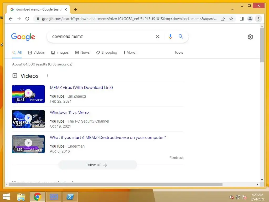The width and height of the screenshot is (269, 202).
Task: Open options for the Videos section
Action: point(48,75)
